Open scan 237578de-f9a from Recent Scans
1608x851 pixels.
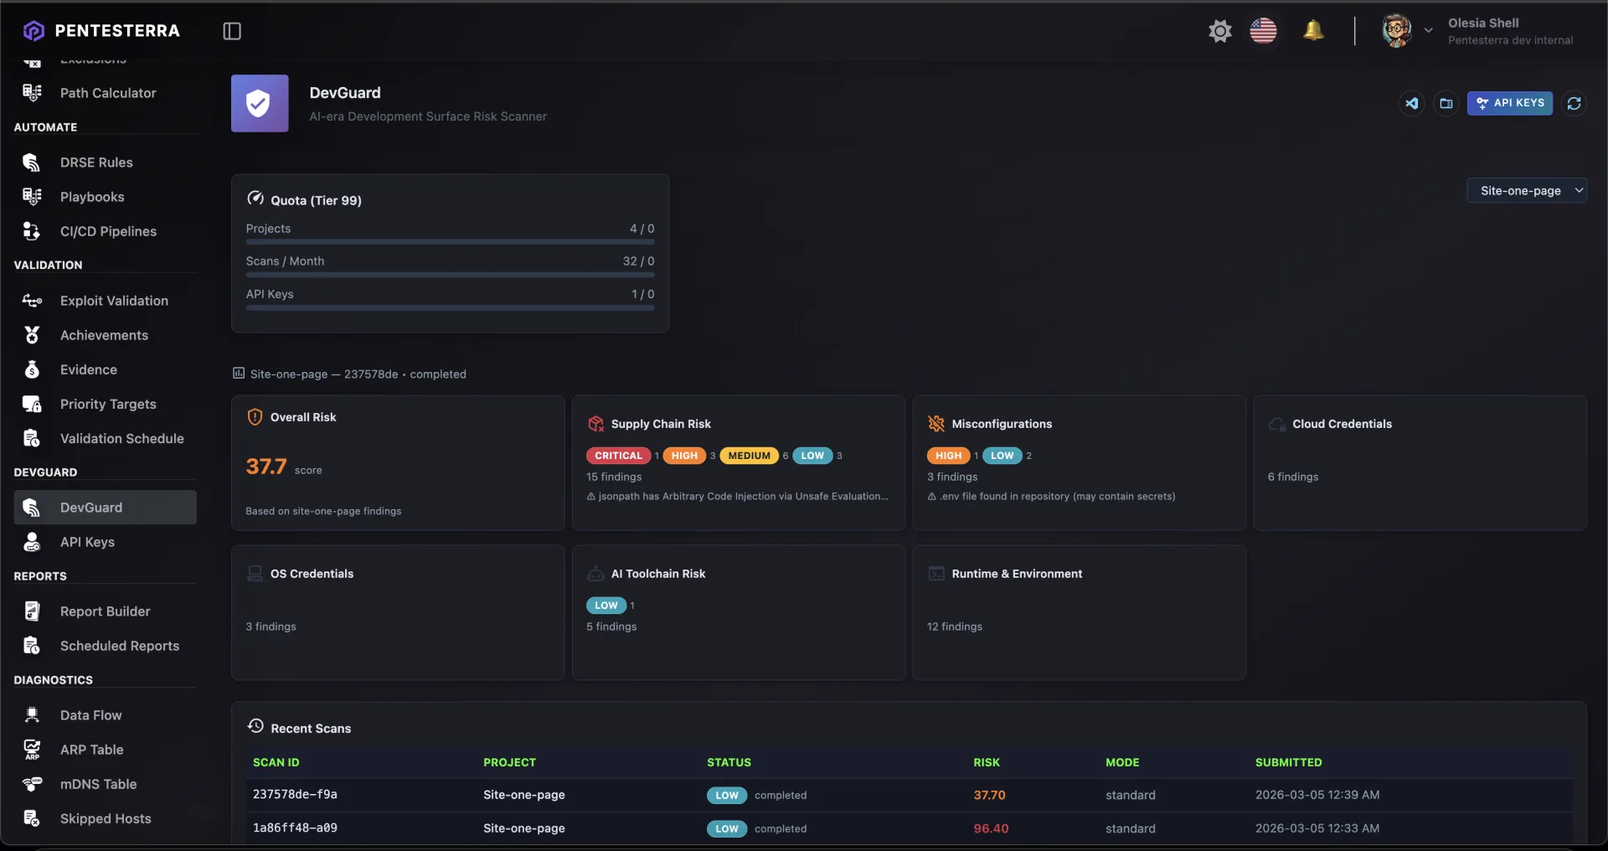pyautogui.click(x=295, y=794)
